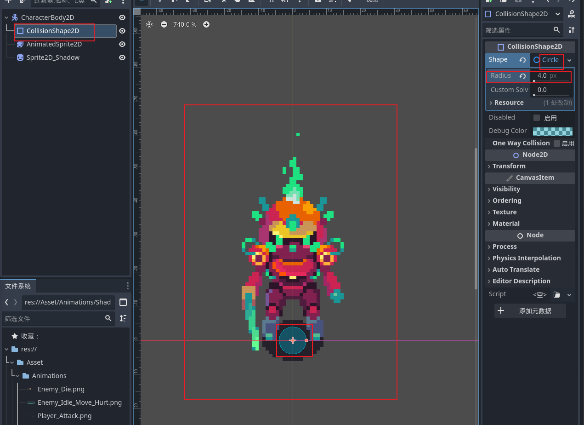This screenshot has height=425, width=584.
Task: Toggle FileSystem split mode icon
Action: tap(123, 302)
